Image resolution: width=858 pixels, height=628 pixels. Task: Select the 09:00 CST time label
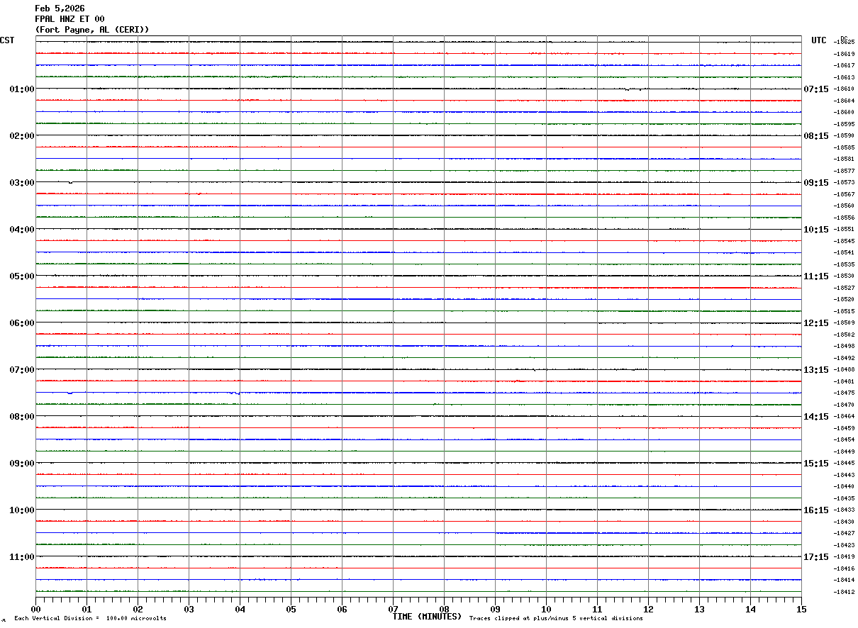click(x=22, y=464)
